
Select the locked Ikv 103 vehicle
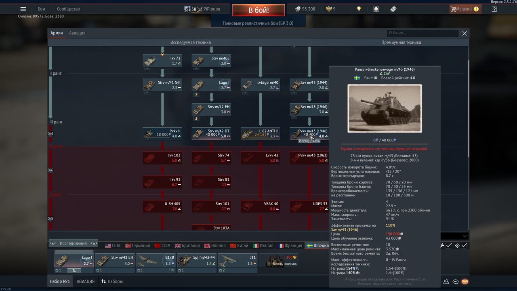coord(162,158)
